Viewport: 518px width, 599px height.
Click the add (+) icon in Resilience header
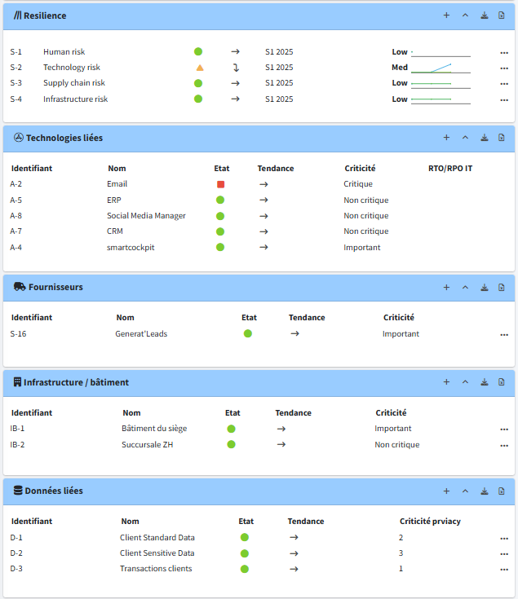click(x=446, y=15)
